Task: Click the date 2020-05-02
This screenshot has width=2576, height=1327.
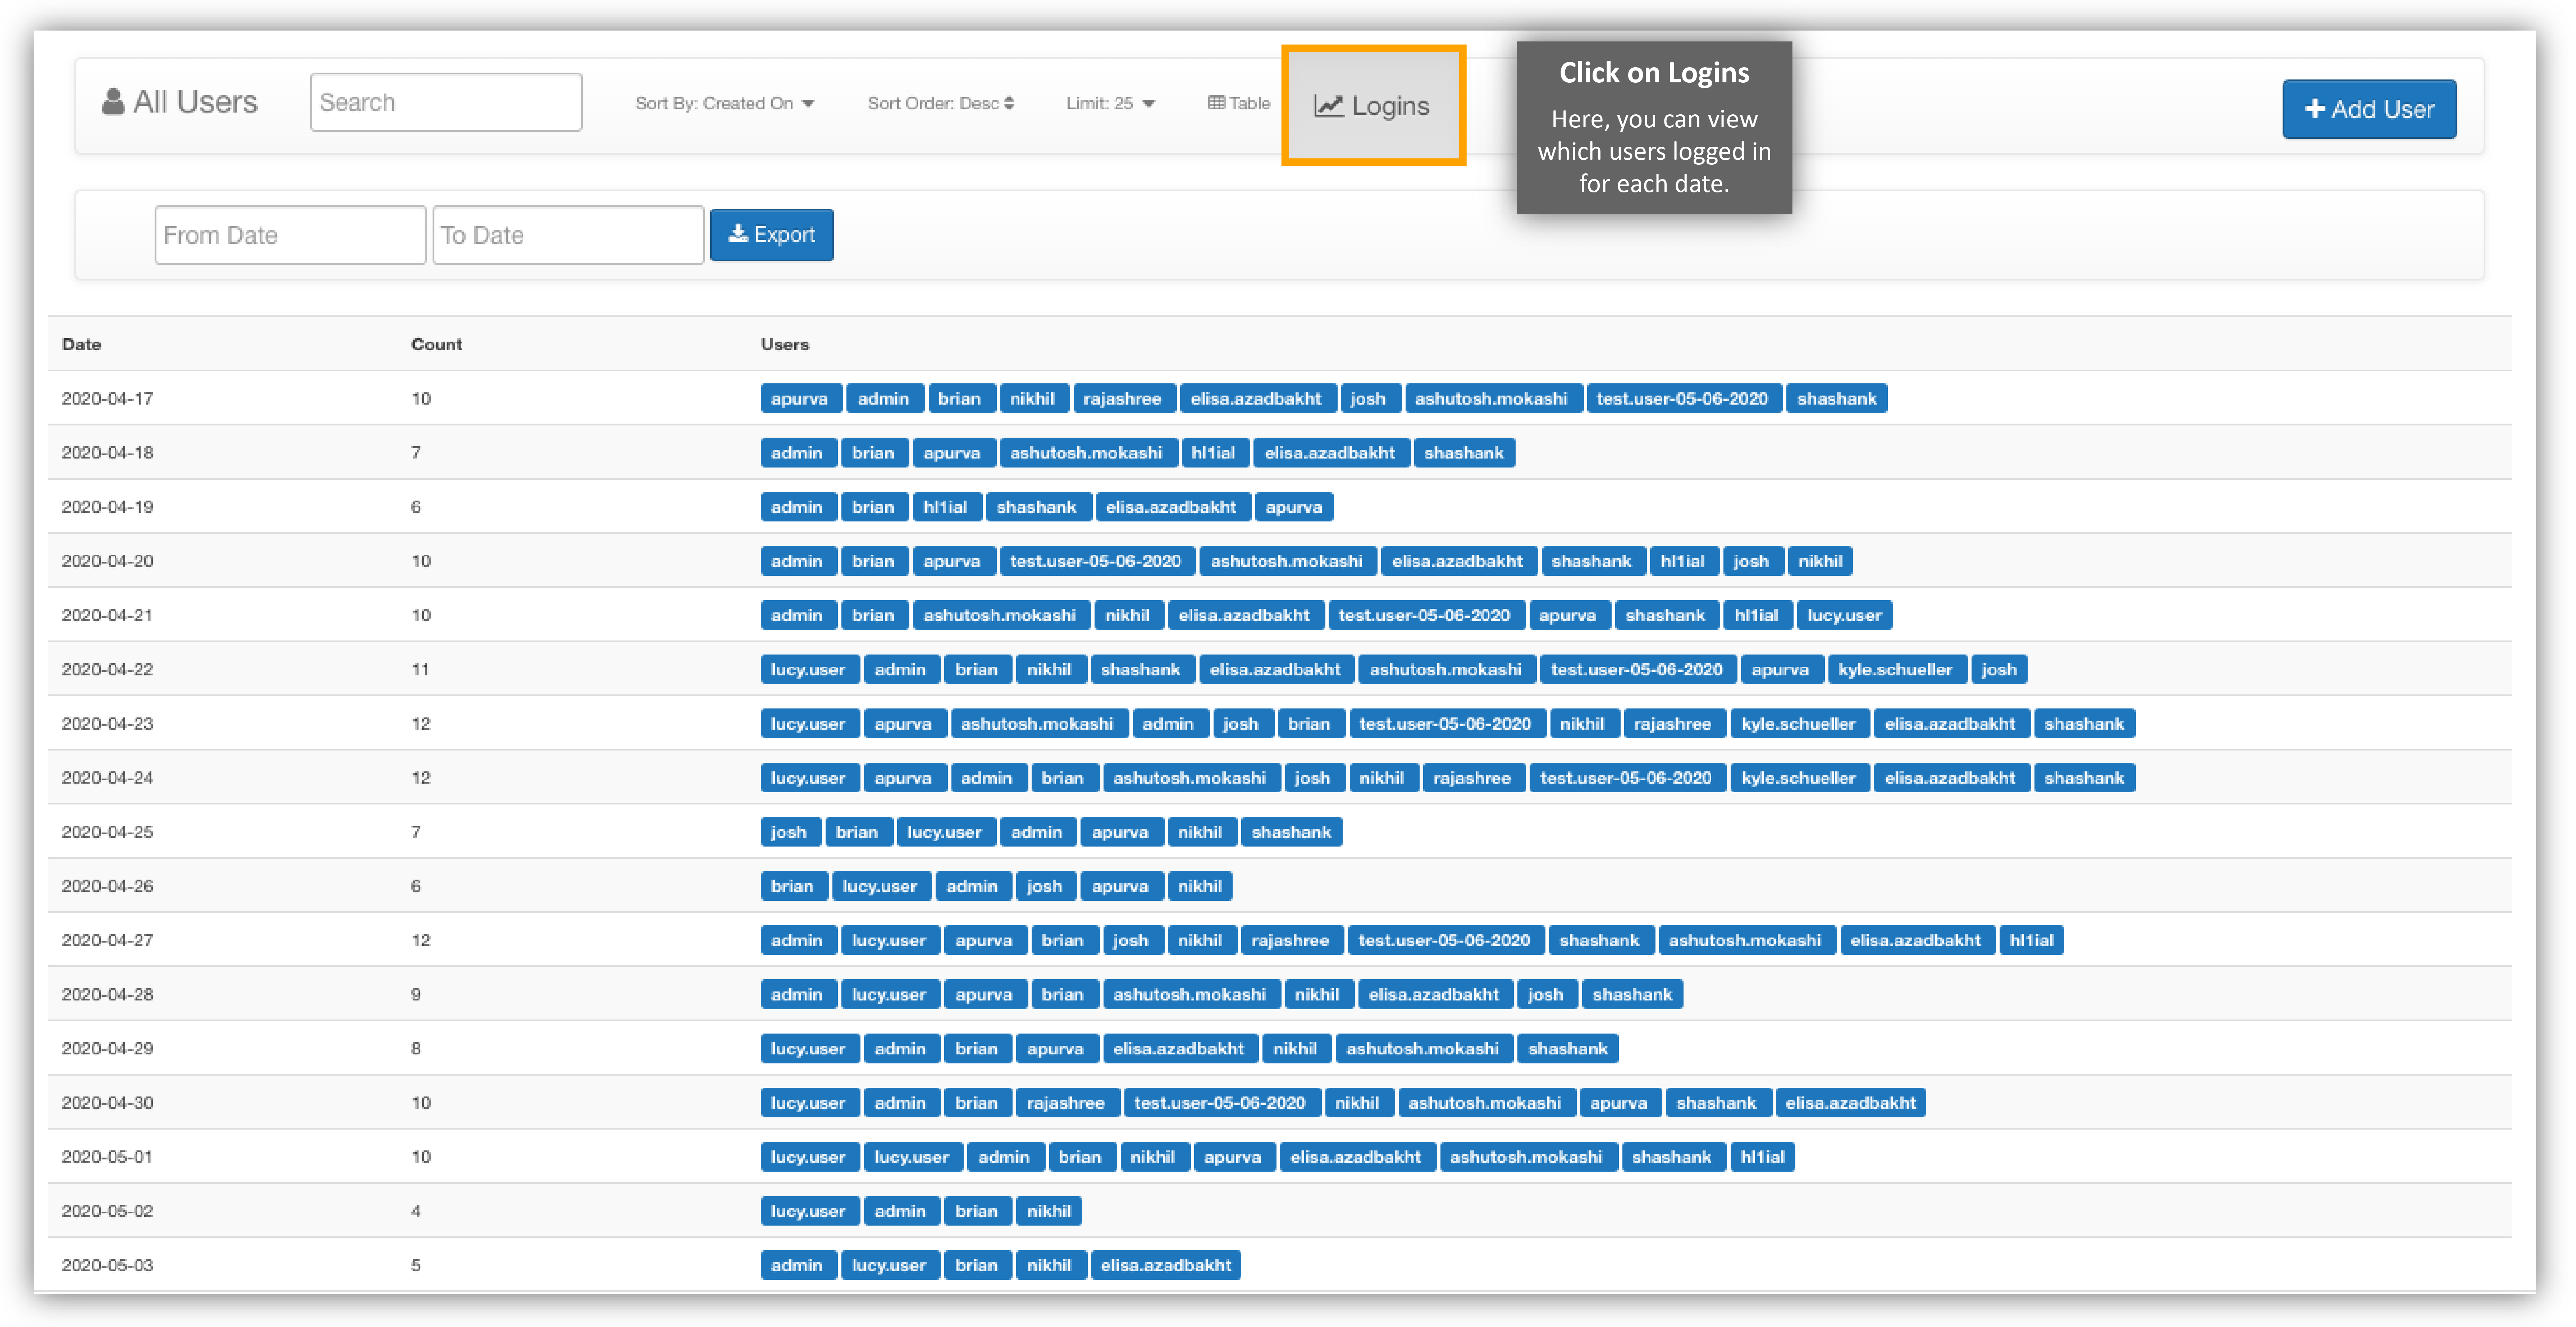Action: [107, 1210]
